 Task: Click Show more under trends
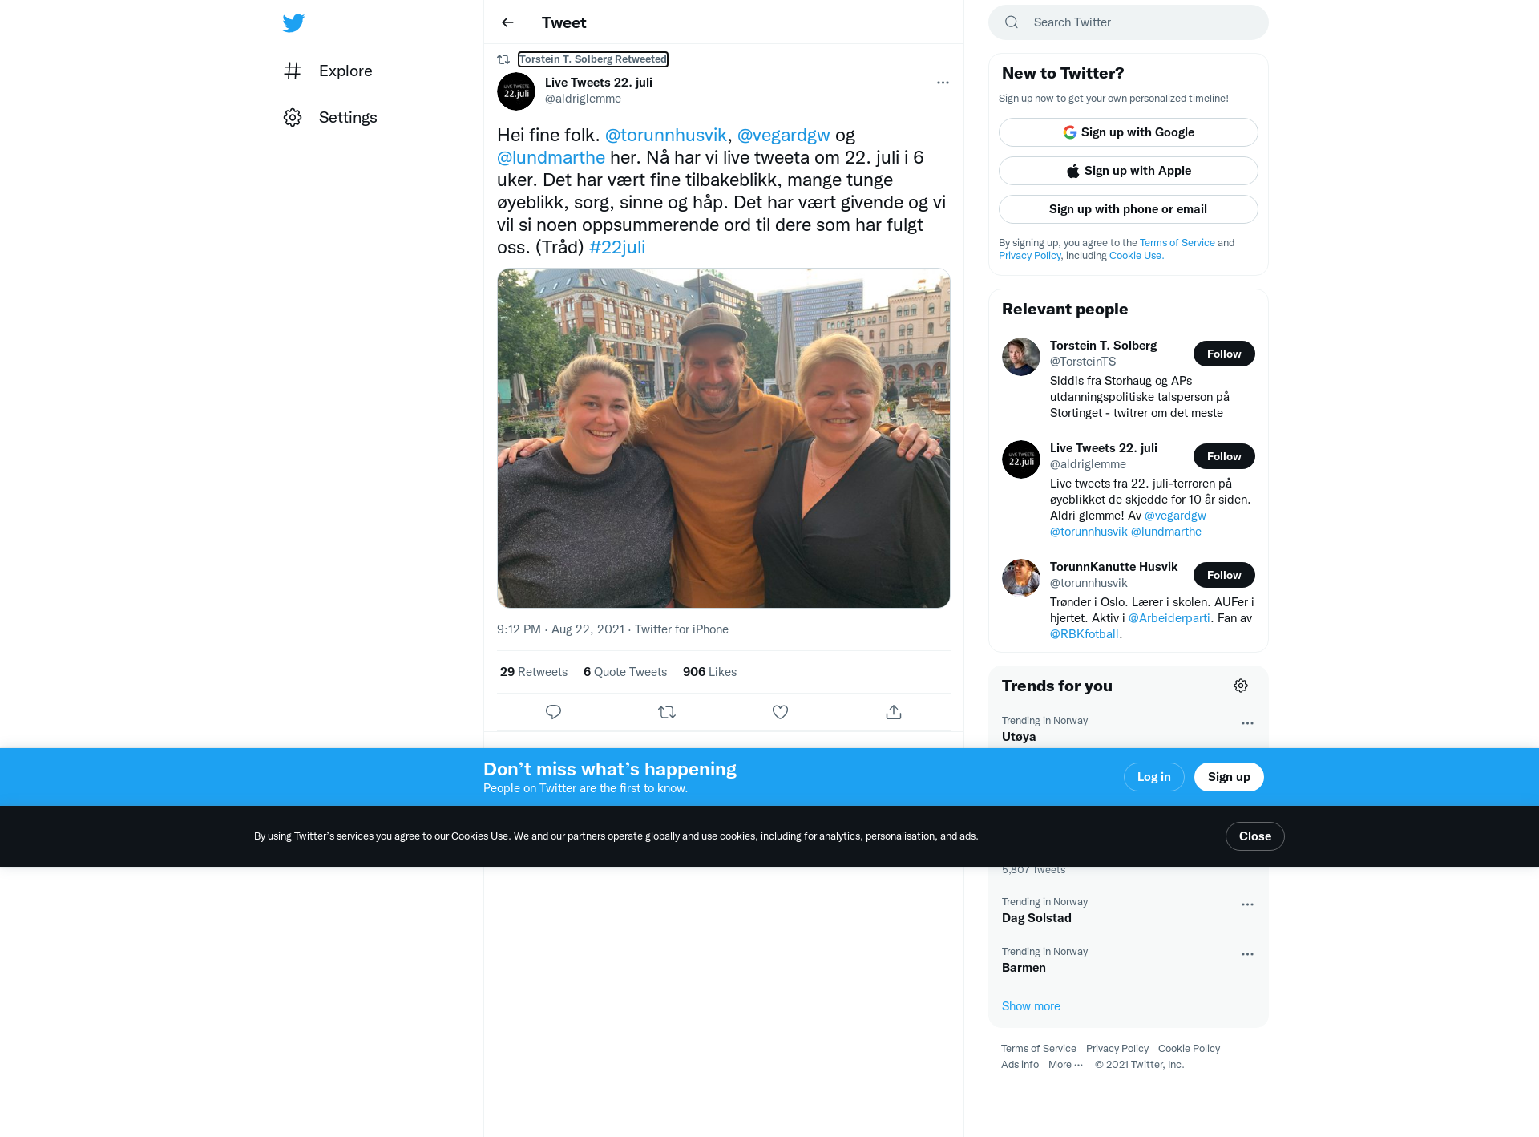coord(1031,1006)
